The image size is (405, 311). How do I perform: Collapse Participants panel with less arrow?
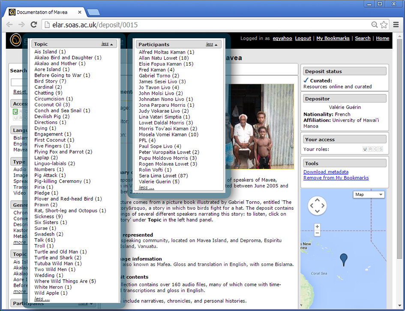click(x=212, y=45)
